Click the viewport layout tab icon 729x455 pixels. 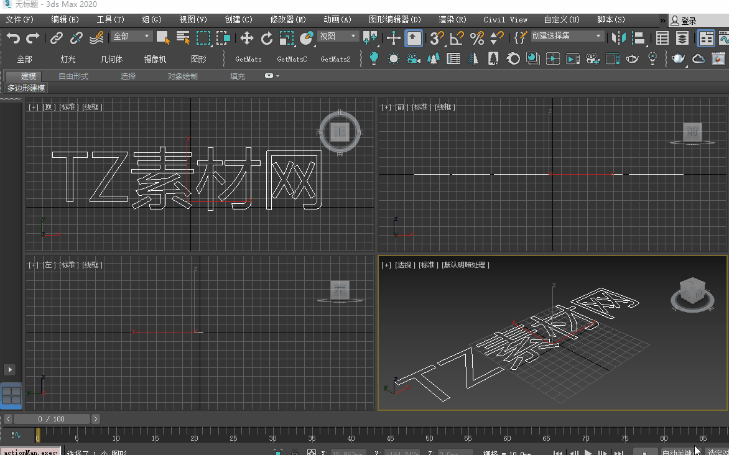tap(11, 395)
